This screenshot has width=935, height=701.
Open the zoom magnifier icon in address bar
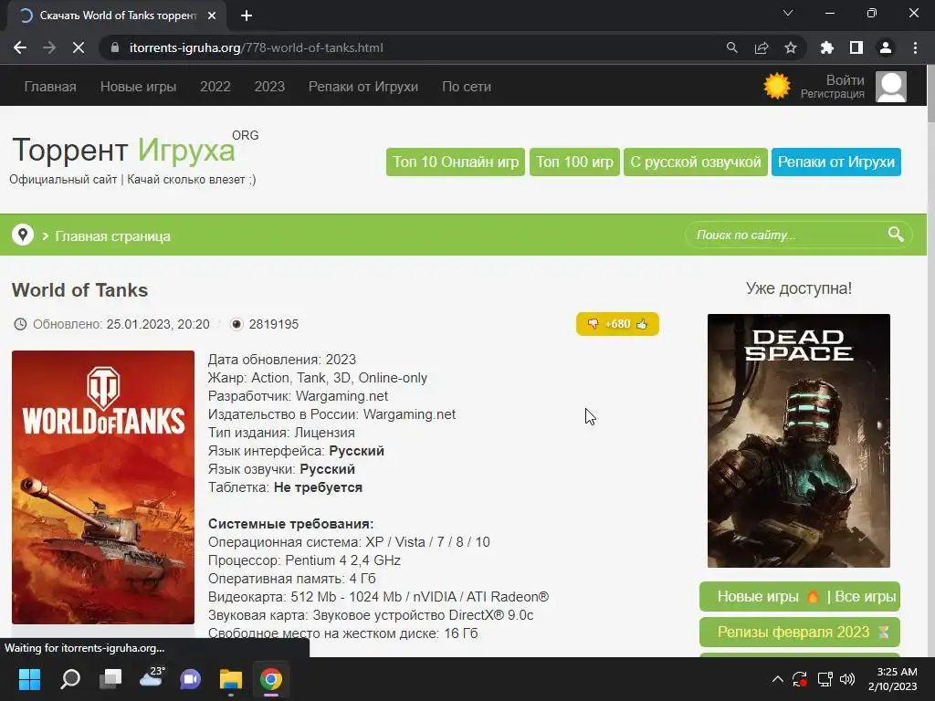731,47
